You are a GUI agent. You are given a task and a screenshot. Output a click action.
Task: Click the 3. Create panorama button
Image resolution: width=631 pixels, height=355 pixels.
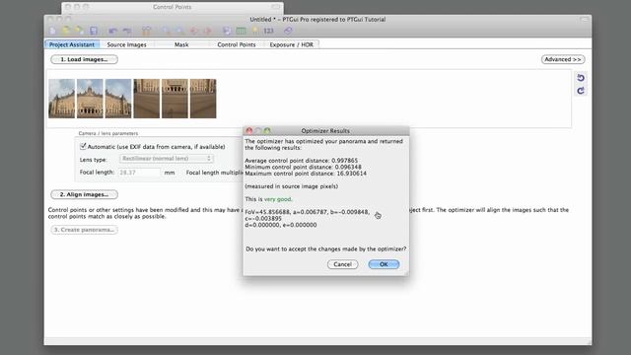84,230
